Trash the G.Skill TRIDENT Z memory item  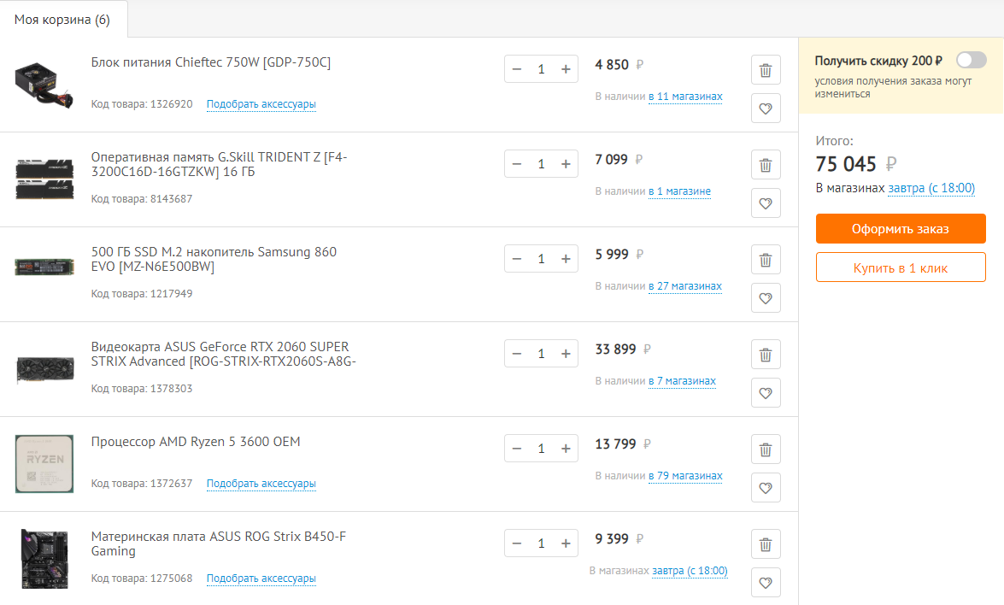tap(765, 165)
